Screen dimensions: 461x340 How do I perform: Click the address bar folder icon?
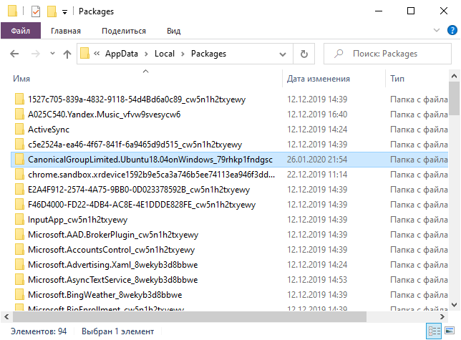tap(84, 54)
